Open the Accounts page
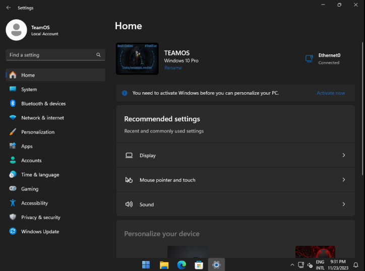Viewport: 365px width, 271px height. point(55,160)
